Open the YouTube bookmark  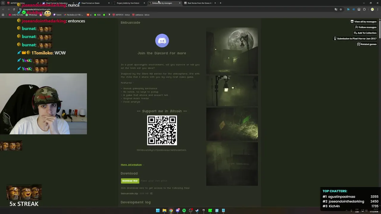(16, 15)
